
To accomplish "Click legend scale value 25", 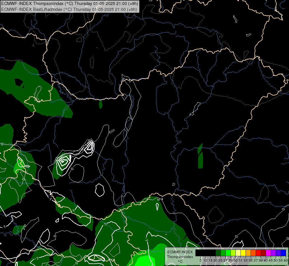I will [x=221, y=260].
